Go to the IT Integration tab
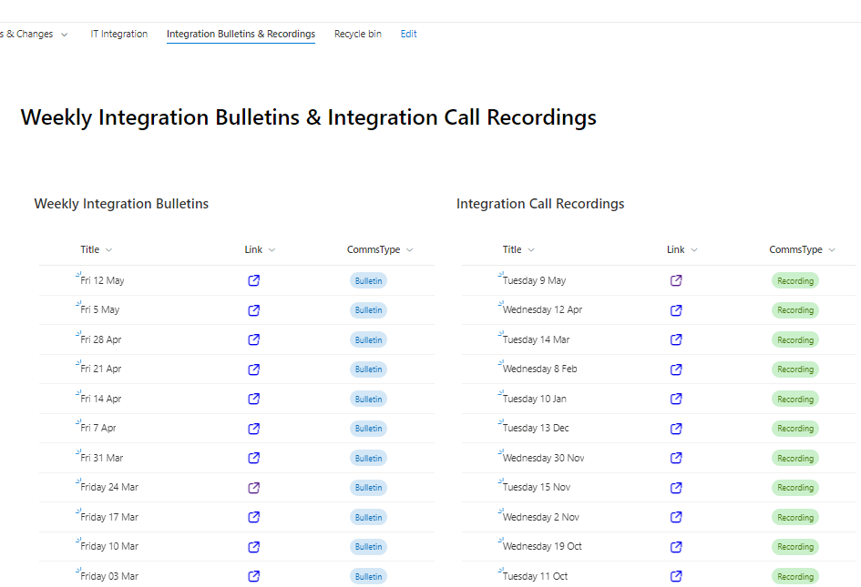Image resolution: width=861 pixels, height=587 pixels. (x=118, y=35)
